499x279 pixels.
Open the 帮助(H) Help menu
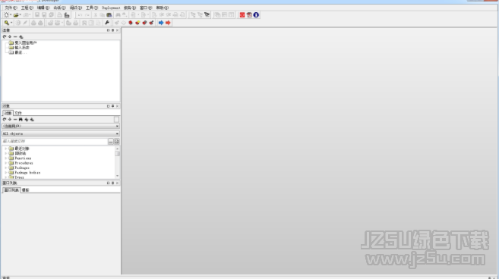coord(163,8)
